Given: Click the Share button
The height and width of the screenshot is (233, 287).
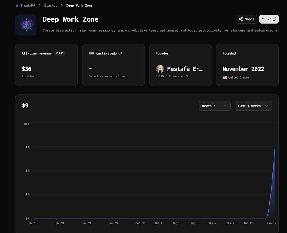Looking at the screenshot, I should click(246, 19).
